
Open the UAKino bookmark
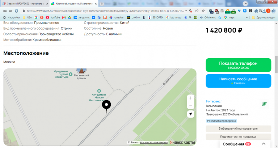[x=133, y=17]
